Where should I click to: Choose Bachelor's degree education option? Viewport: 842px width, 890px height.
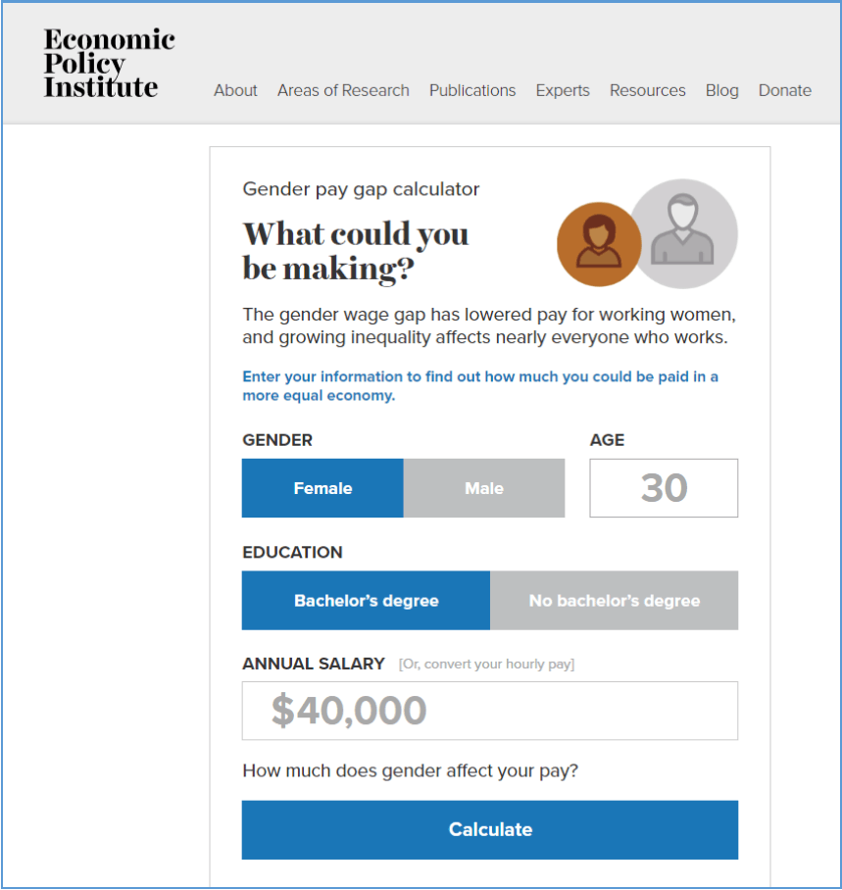366,601
